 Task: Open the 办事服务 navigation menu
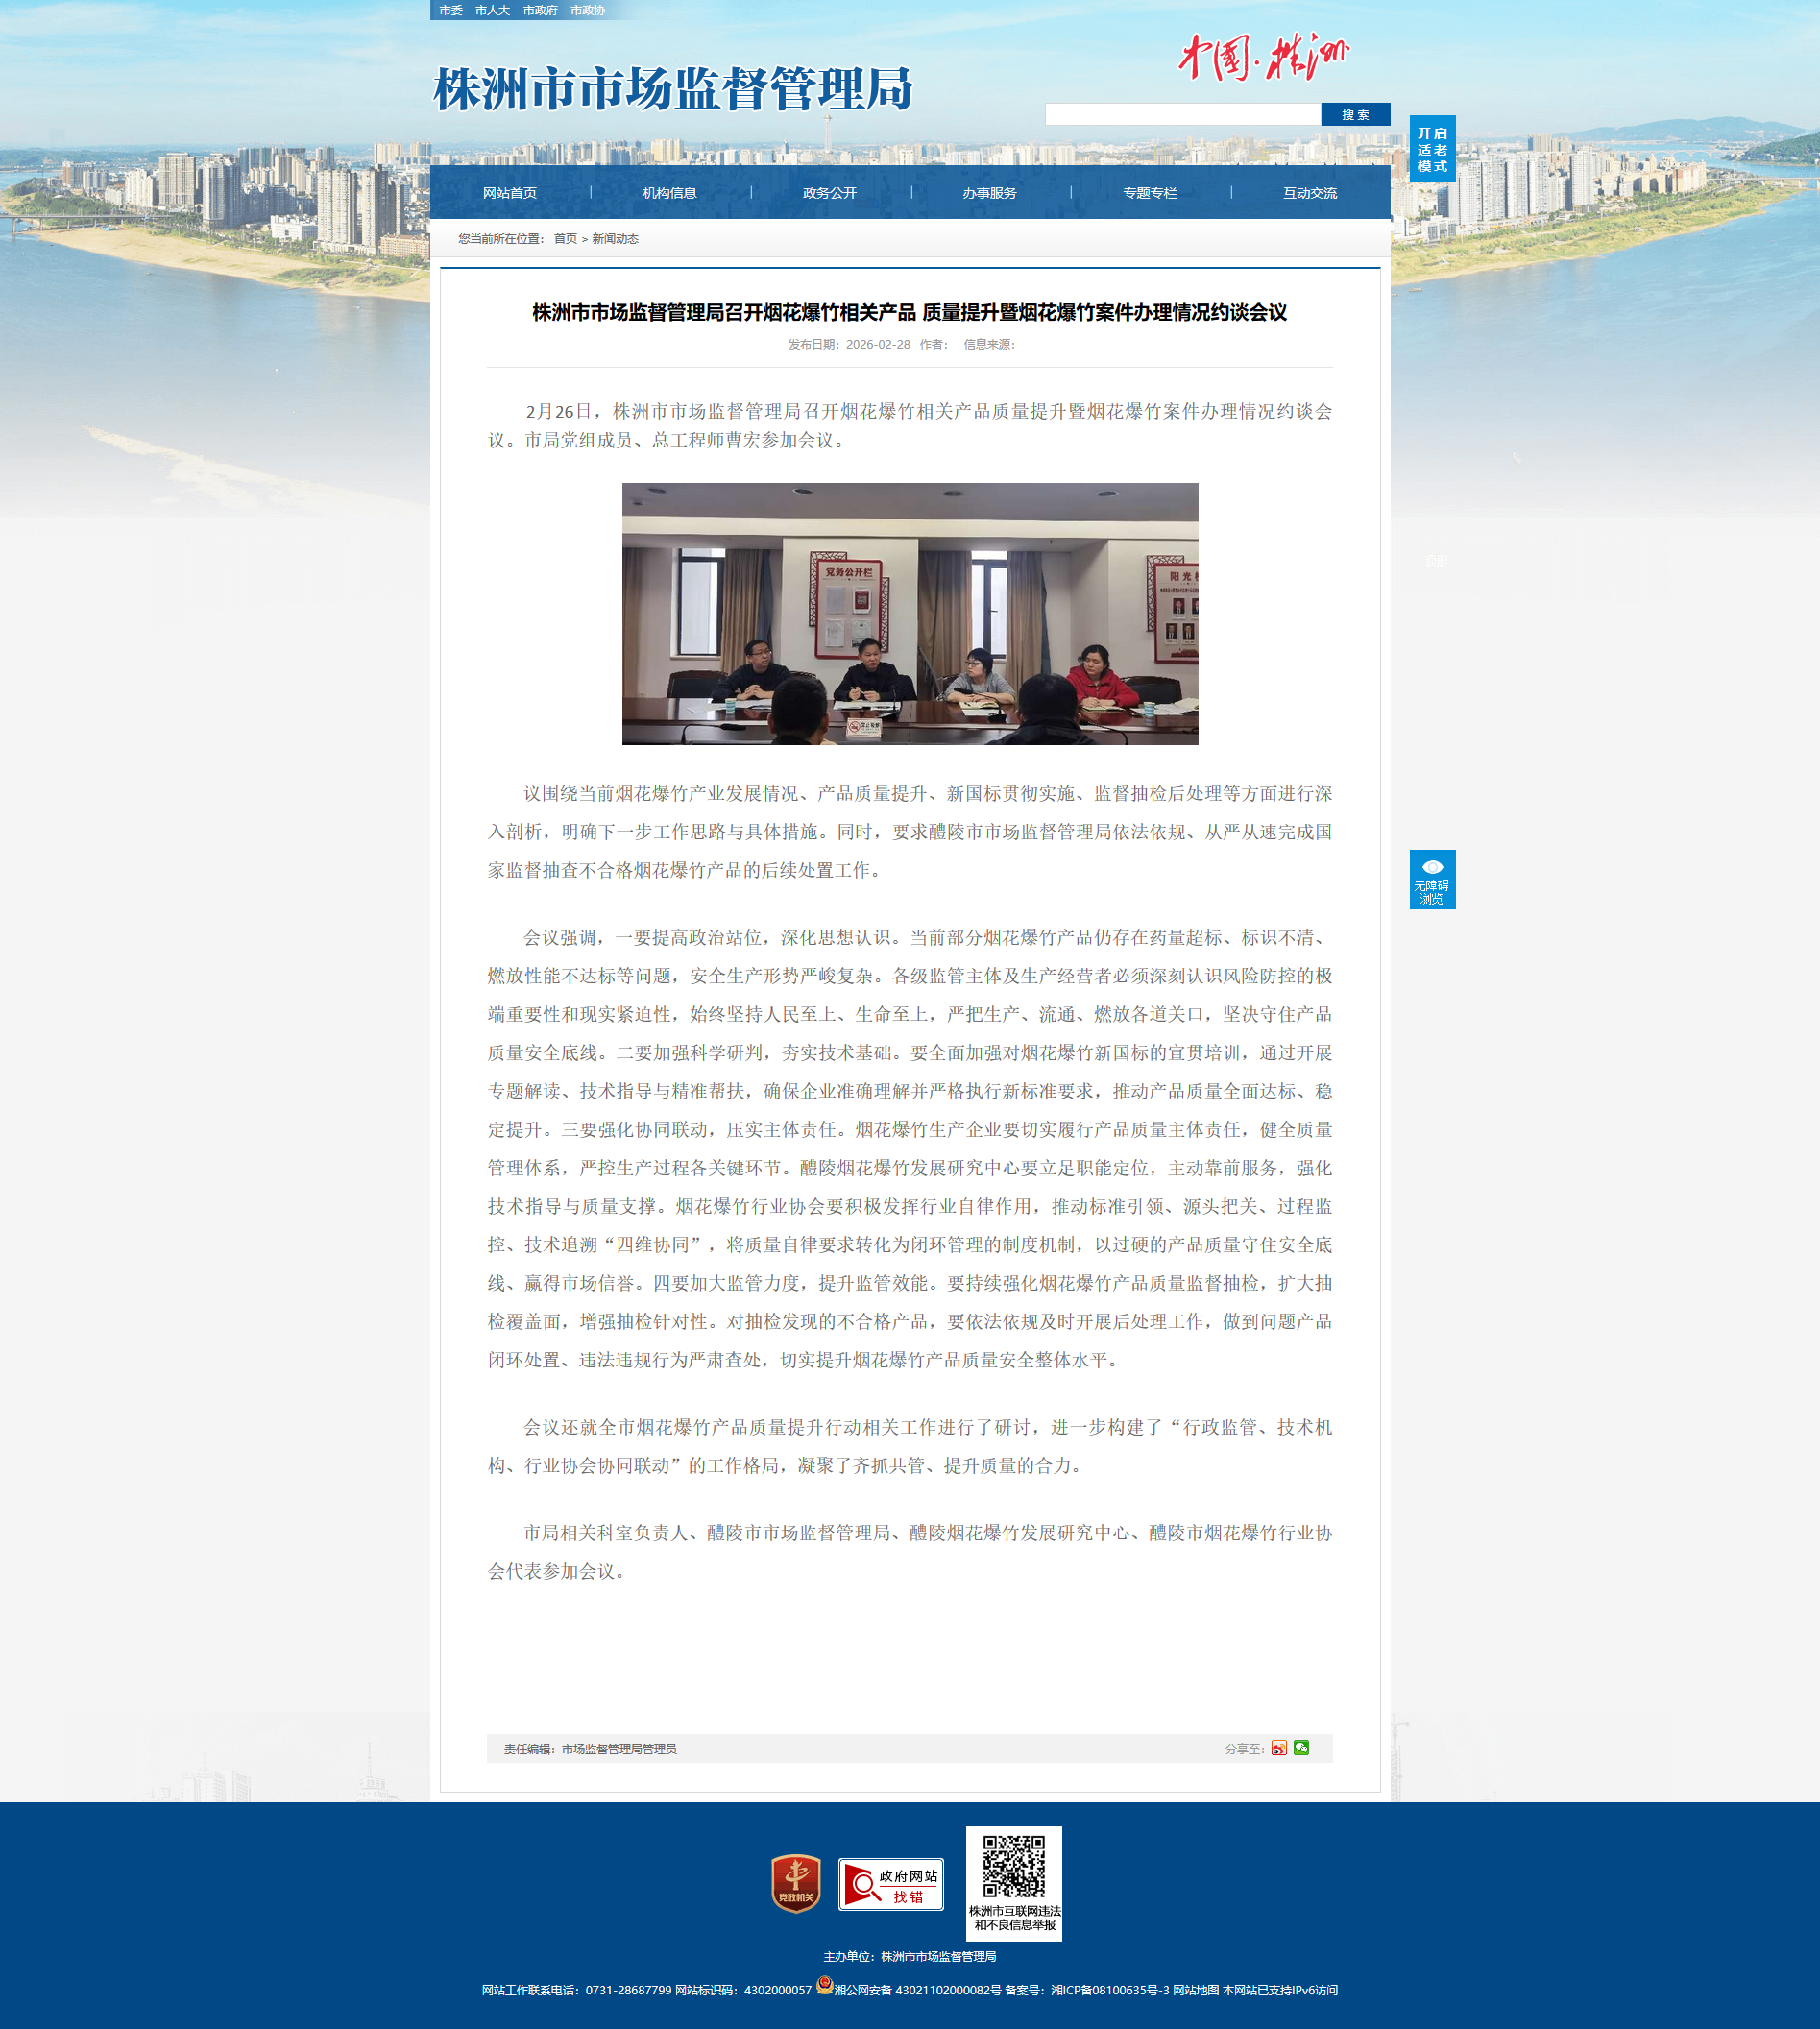coord(990,193)
